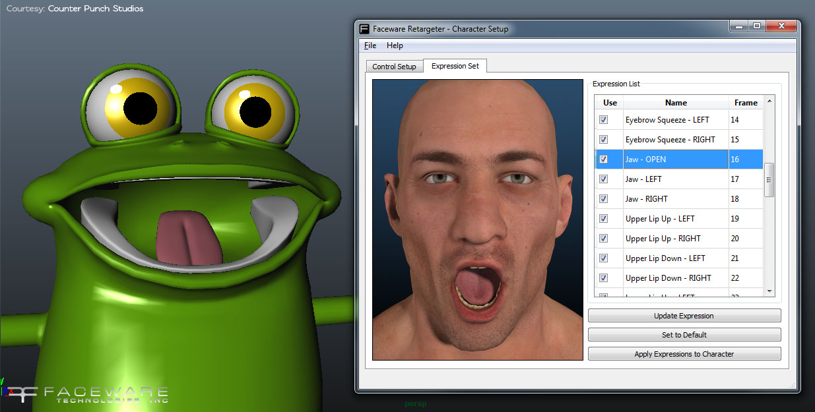Maximize the Character Setup window
815x412 pixels.
coord(756,26)
